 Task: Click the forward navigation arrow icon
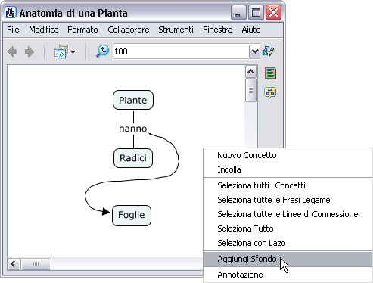coord(30,52)
